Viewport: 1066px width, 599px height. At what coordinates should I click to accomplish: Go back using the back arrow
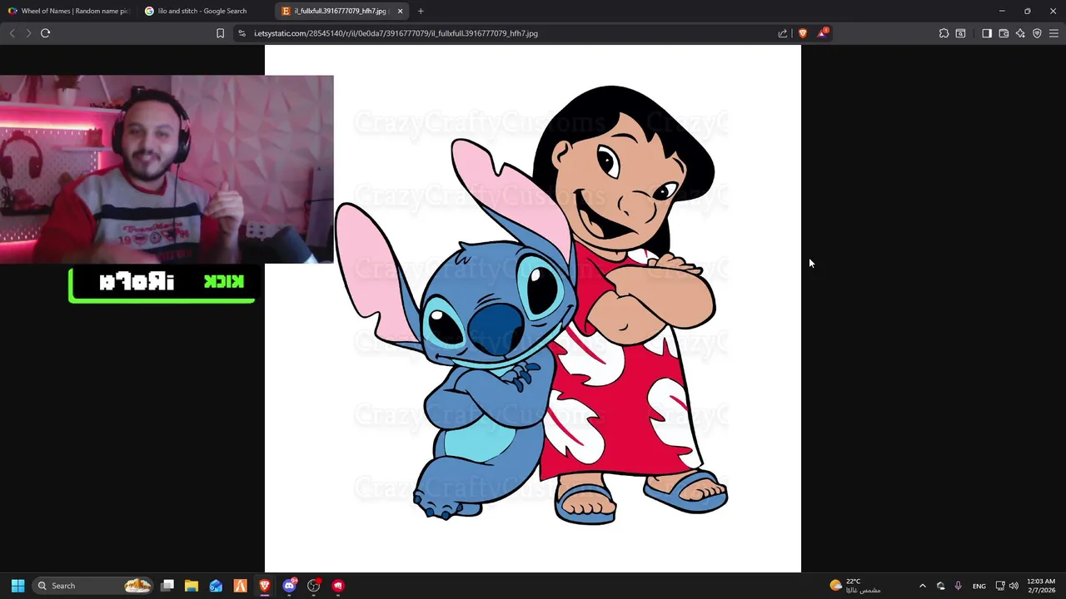12,33
